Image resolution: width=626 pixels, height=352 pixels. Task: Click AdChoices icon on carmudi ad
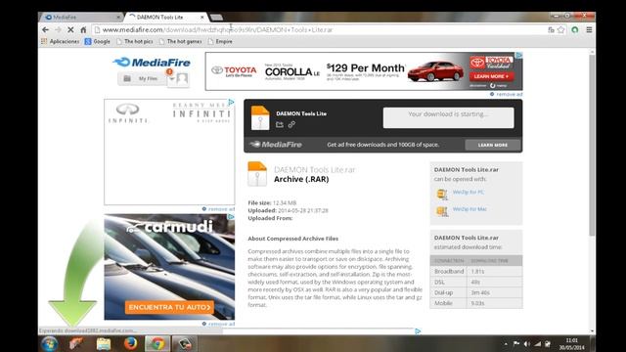(231, 217)
